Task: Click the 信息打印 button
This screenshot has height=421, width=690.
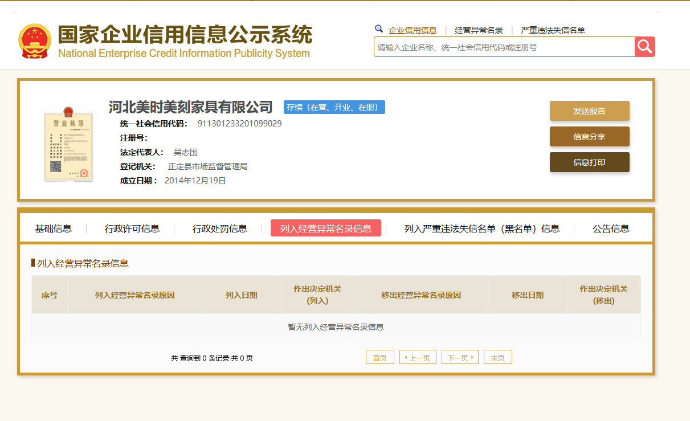Action: click(x=589, y=162)
